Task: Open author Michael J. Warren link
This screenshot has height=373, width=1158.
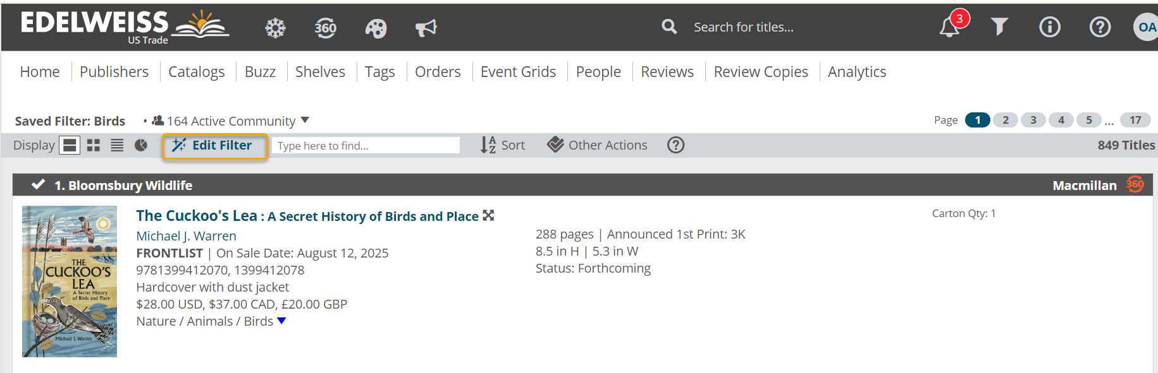Action: pos(187,235)
